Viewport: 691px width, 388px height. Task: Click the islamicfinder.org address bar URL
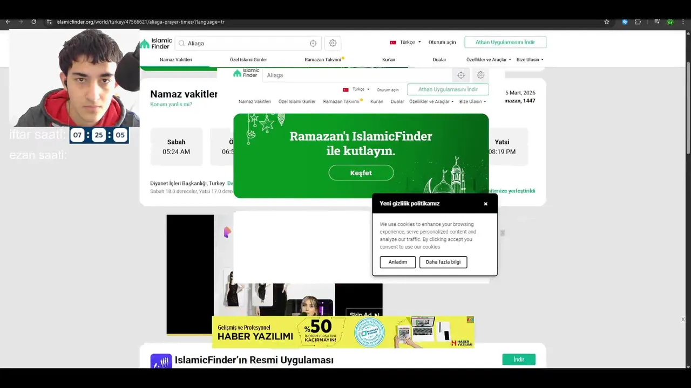140,22
